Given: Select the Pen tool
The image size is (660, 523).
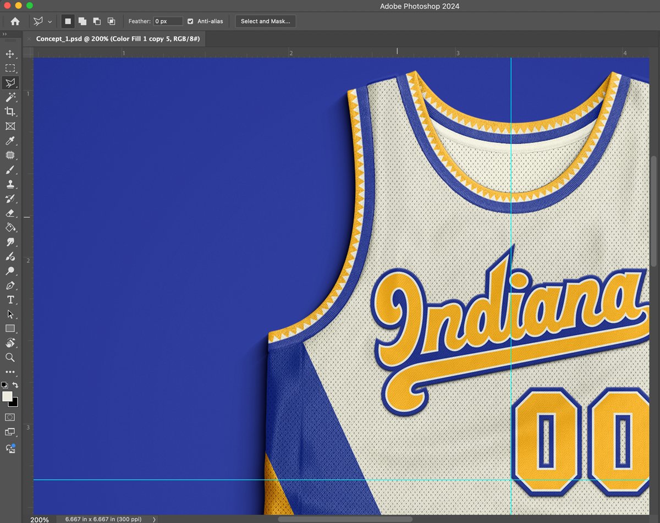Looking at the screenshot, I should [x=10, y=285].
